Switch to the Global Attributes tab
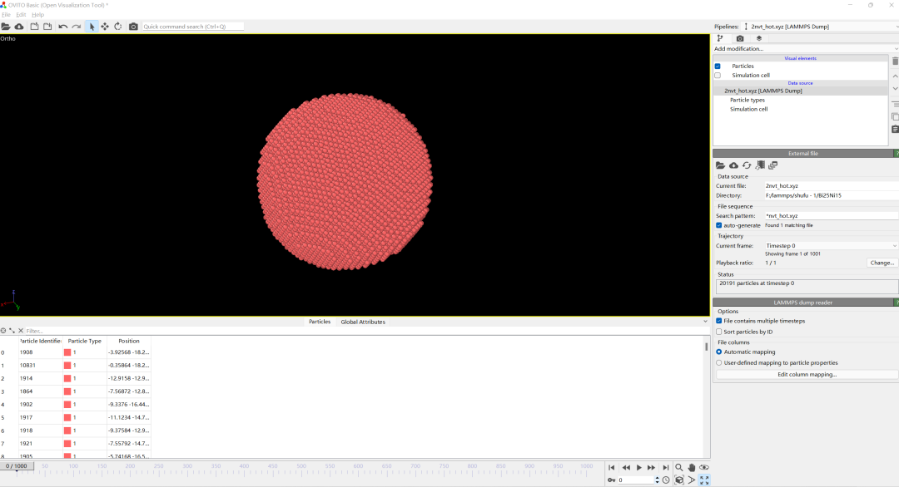The height and width of the screenshot is (487, 899). [363, 322]
